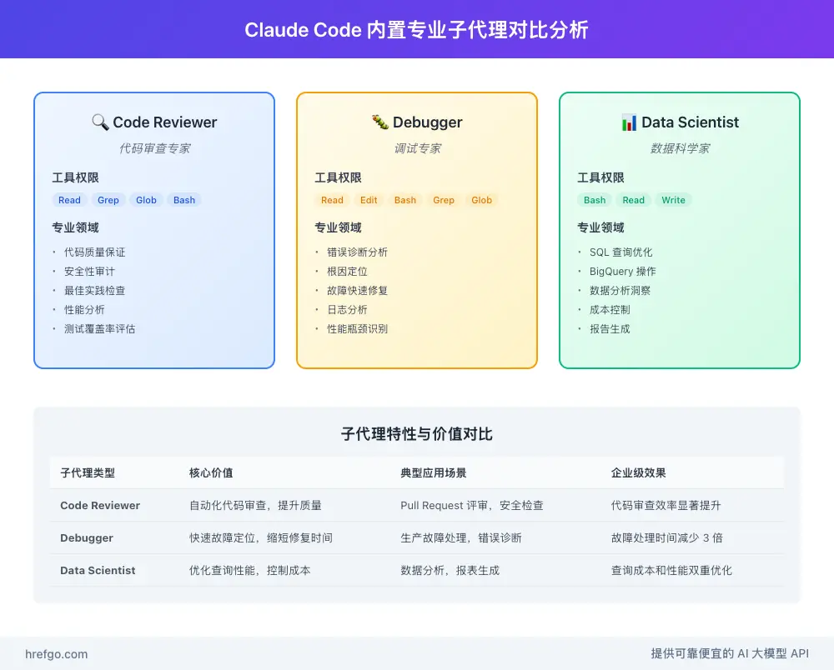Screen dimensions: 834x670
Task: Click the Bash tag in Debugger card
Action: (405, 200)
